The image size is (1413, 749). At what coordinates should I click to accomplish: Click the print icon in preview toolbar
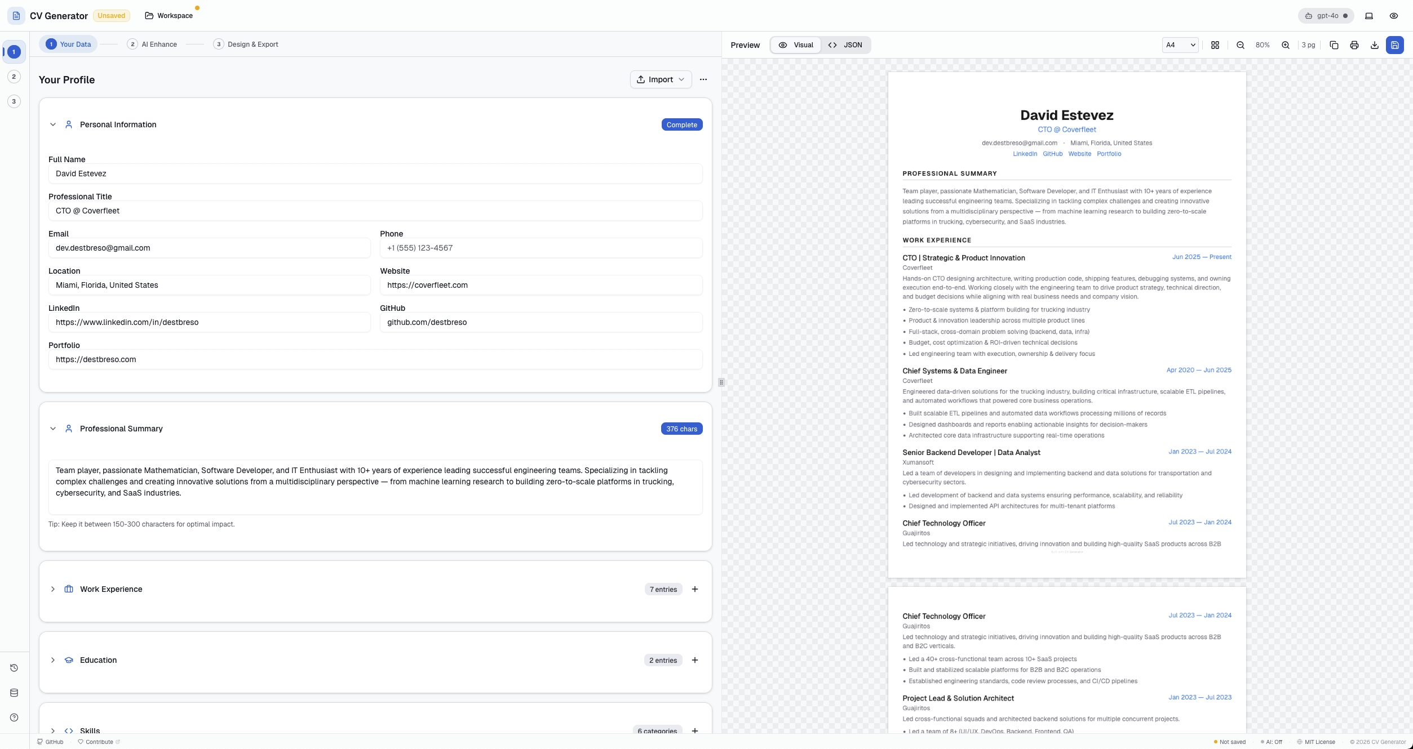(x=1354, y=45)
